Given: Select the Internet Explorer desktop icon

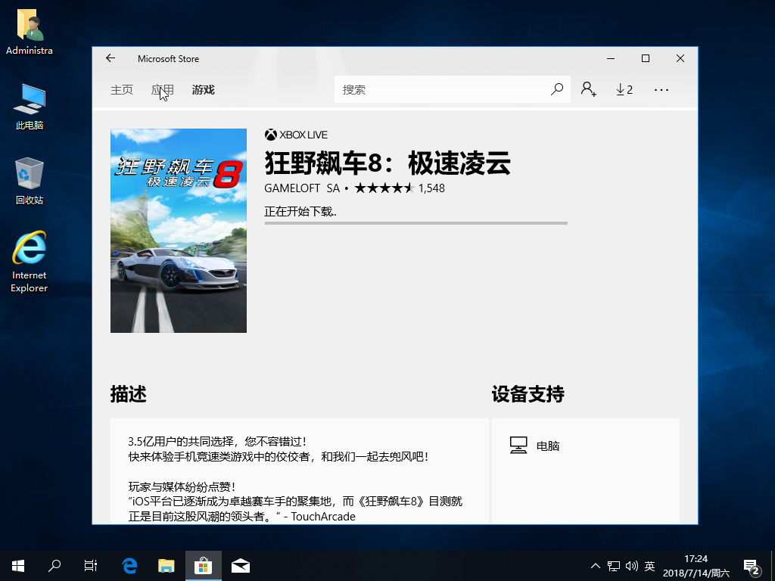Looking at the screenshot, I should (30, 262).
